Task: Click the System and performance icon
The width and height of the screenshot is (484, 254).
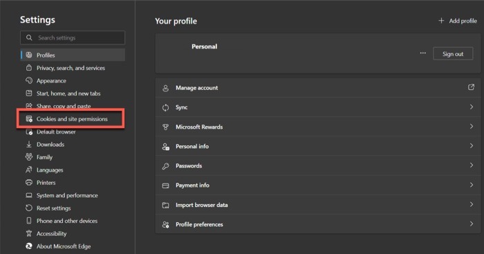Action: (x=29, y=195)
